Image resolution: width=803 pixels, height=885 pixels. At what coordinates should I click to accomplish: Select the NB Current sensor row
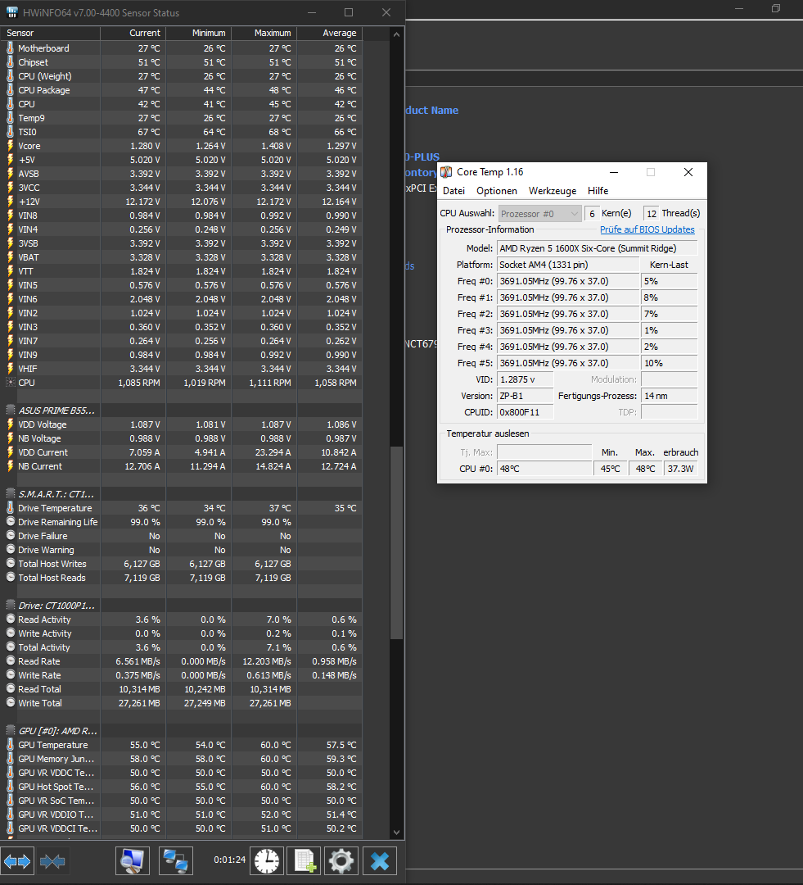tap(181, 466)
